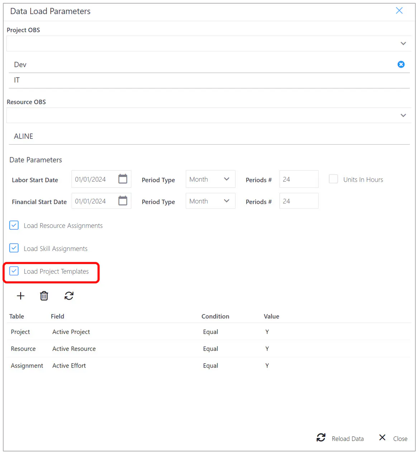Close the Data Load Parameters dialog with X
Screen dimensions: 419x454
pyautogui.click(x=399, y=11)
